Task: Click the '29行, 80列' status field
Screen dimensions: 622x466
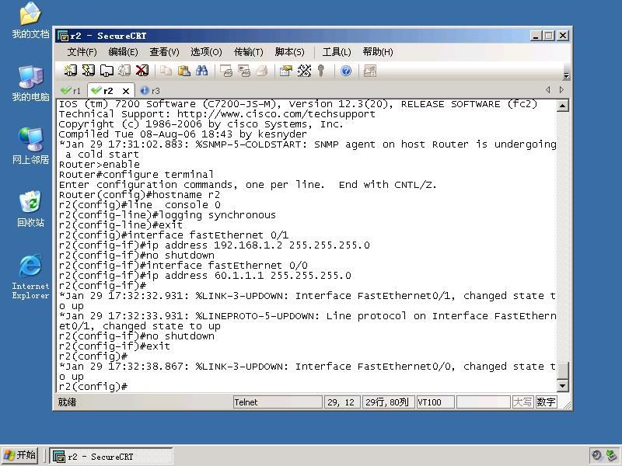Action: tap(388, 402)
